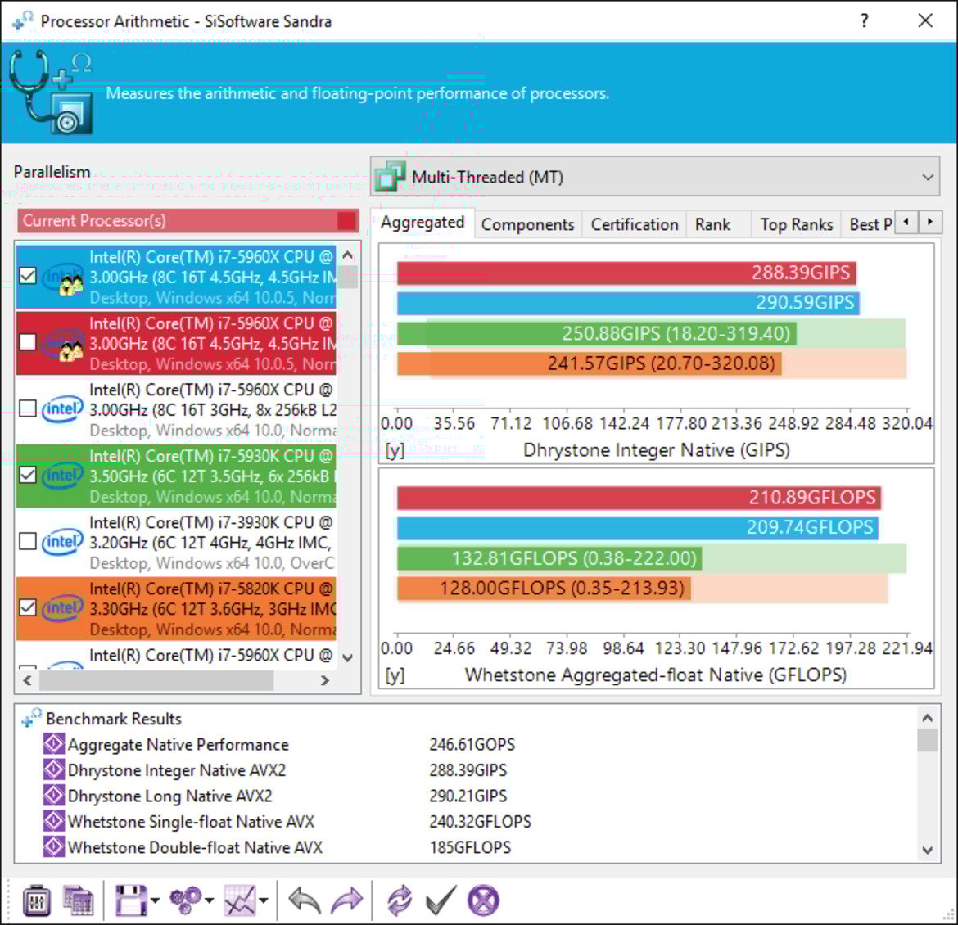Check the i7-3930K processor checkbox
The image size is (958, 925).
click(x=28, y=541)
